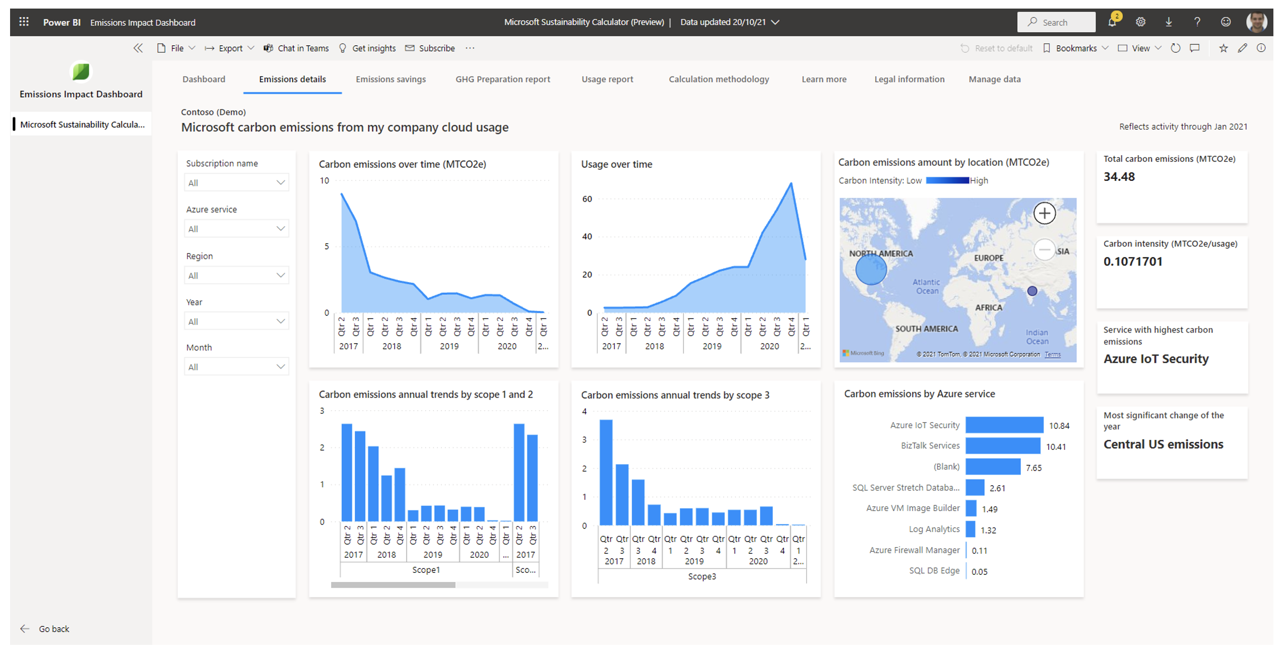
Task: Switch to Emissions savings tab
Action: tap(391, 79)
